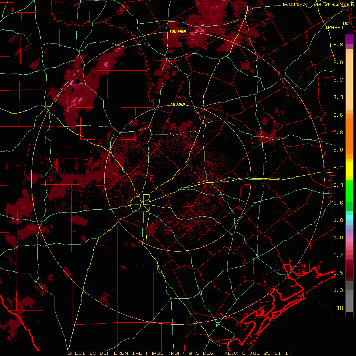Image resolution: width=356 pixels, height=356 pixels.
Task: Click the 5.0 value on the color scale
Action: pyautogui.click(x=338, y=150)
